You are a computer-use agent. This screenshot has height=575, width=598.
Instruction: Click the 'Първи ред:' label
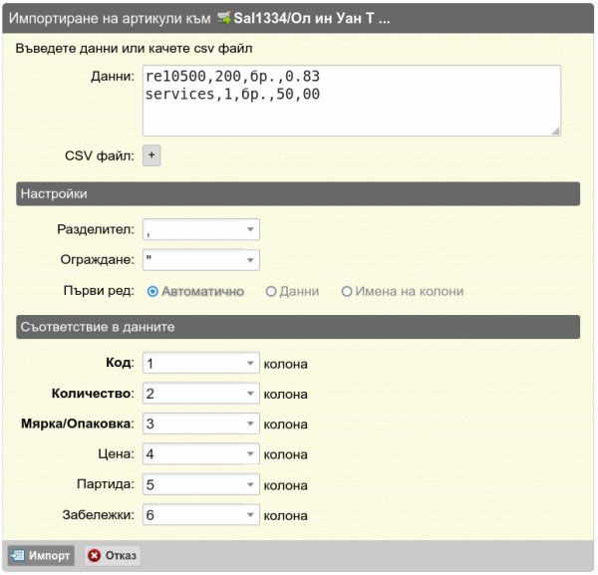coord(99,291)
